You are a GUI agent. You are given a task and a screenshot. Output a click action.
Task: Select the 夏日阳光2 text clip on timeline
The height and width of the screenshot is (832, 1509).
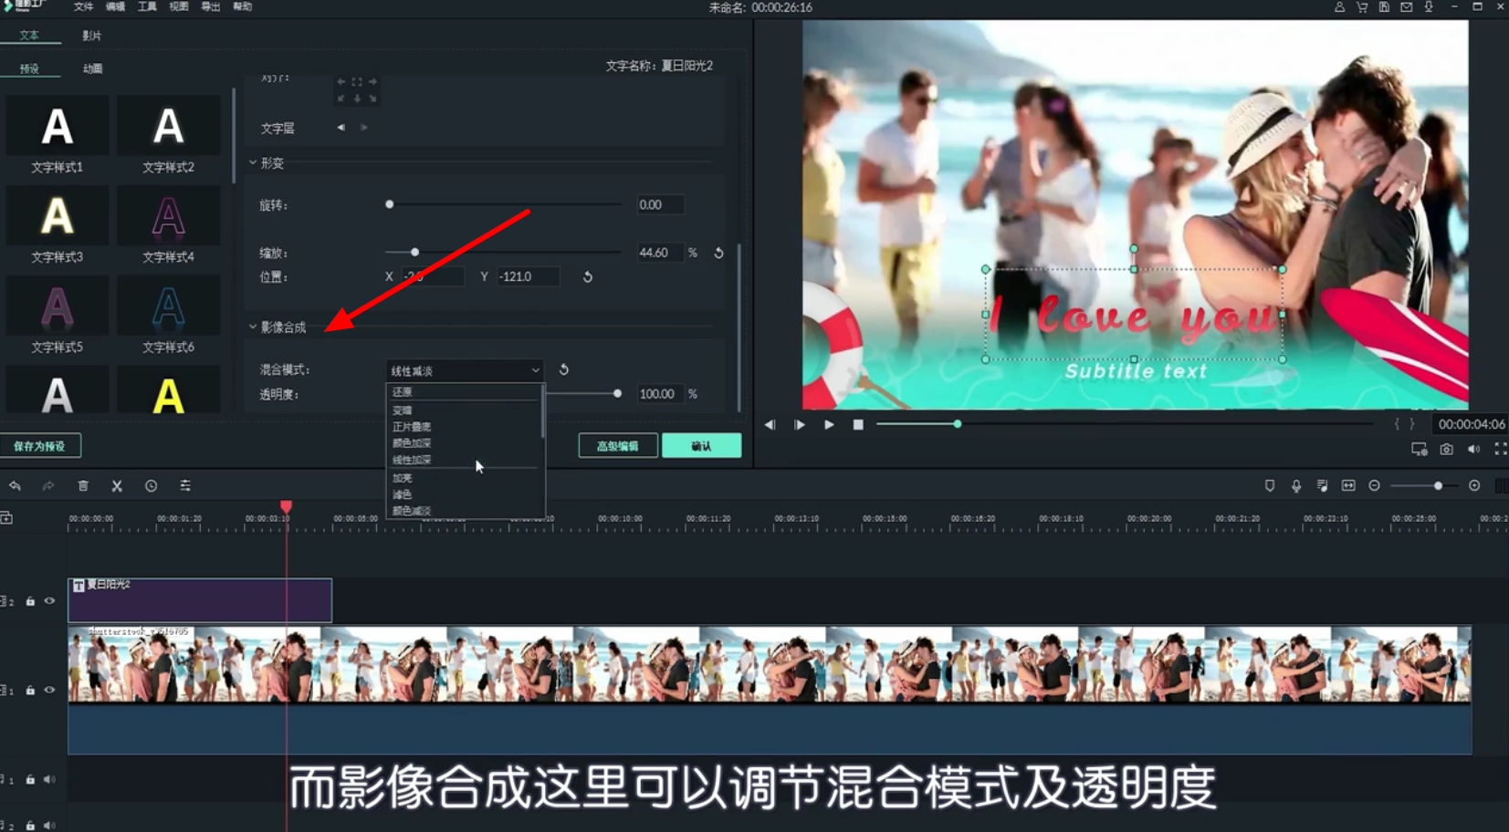click(x=200, y=600)
